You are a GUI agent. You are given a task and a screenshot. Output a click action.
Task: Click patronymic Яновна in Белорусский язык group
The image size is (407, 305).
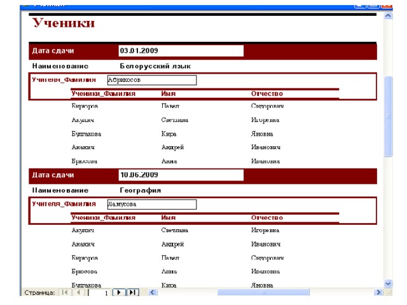(262, 134)
